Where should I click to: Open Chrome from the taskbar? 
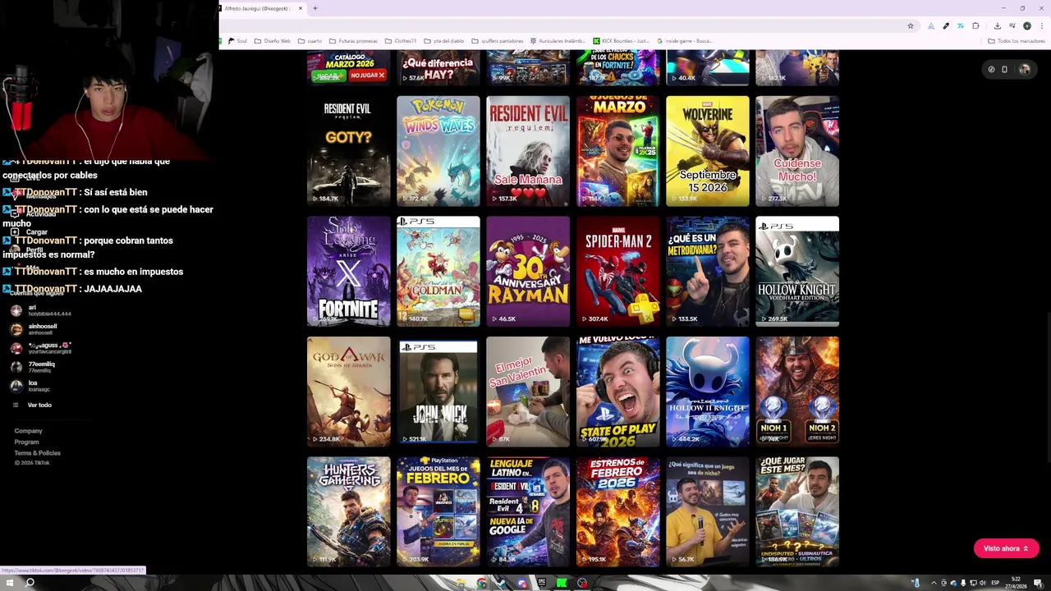[482, 583]
